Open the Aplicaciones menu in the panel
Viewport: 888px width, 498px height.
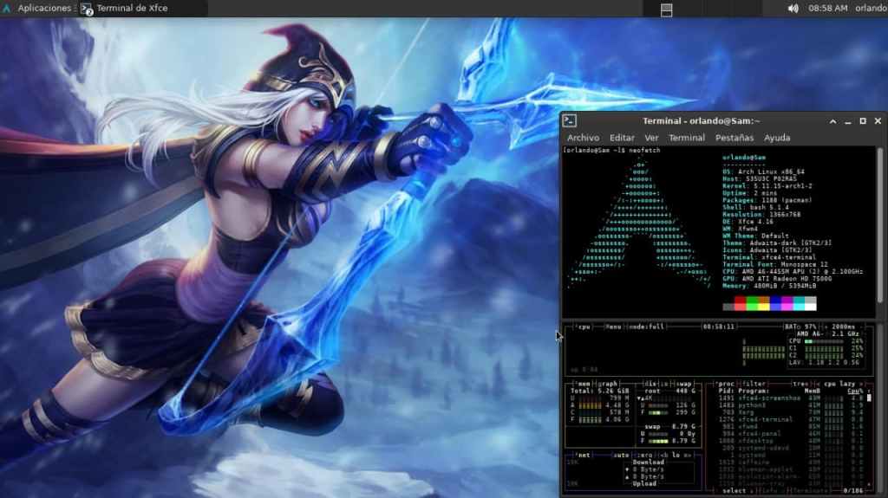point(39,8)
